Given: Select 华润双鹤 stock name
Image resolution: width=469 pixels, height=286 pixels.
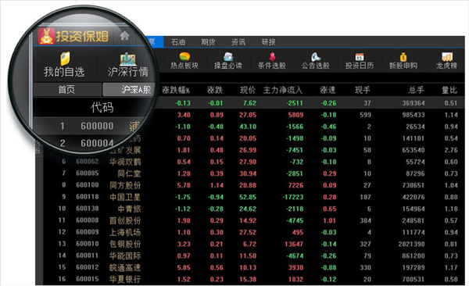Looking at the screenshot, I should coord(125,162).
